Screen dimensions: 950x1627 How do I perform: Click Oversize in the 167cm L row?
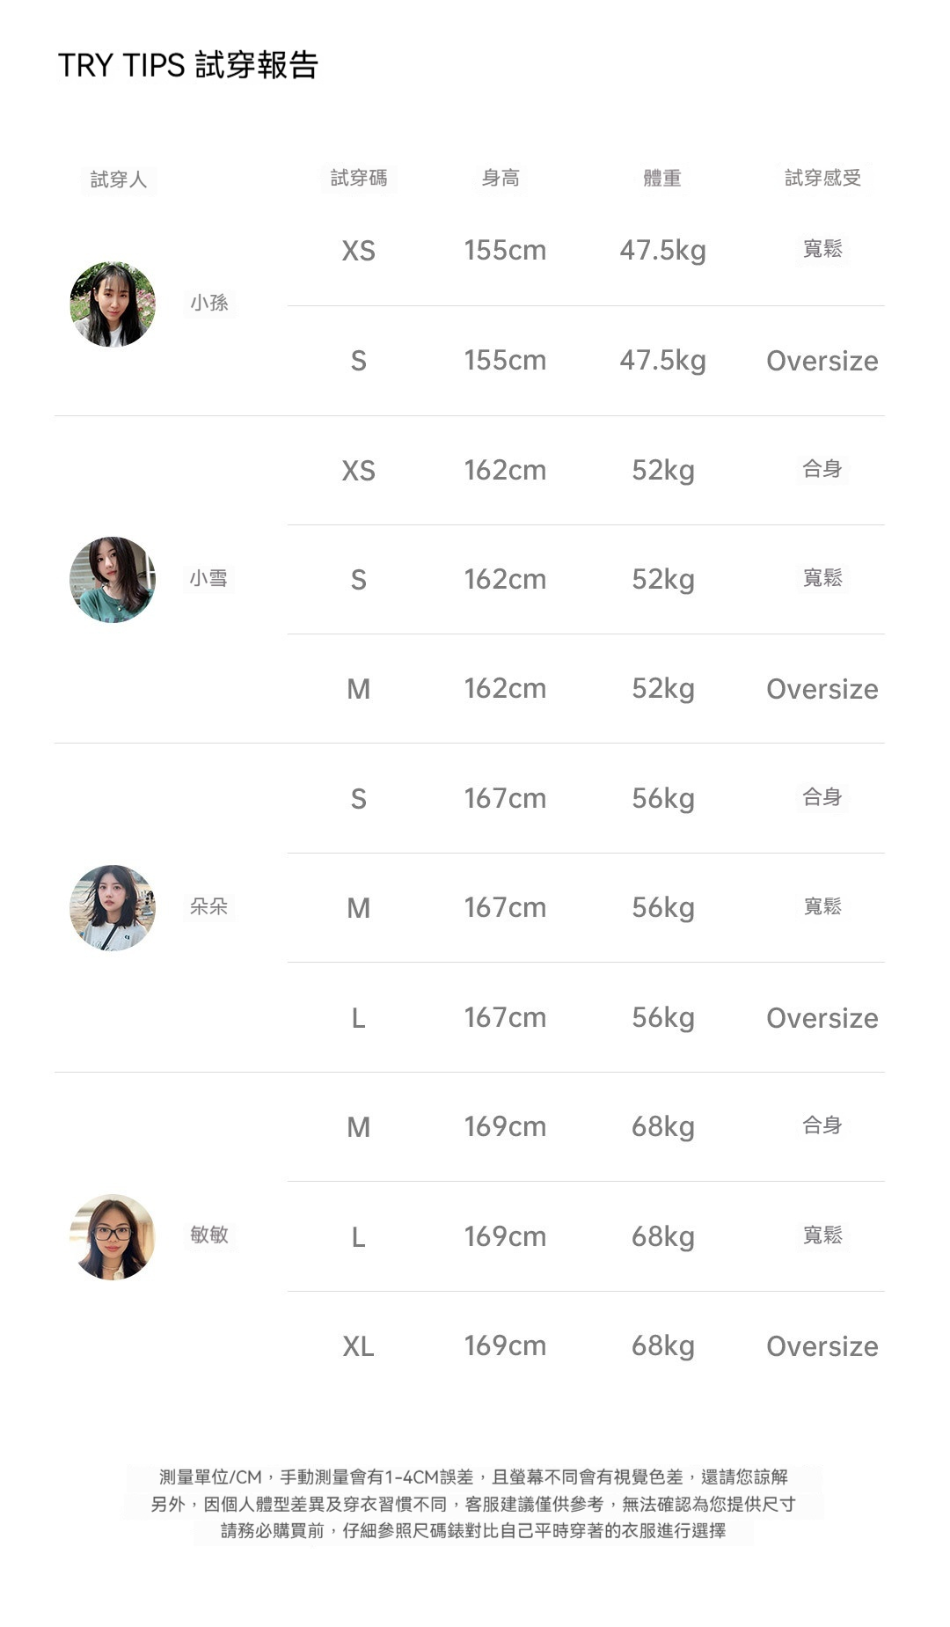(x=822, y=1018)
